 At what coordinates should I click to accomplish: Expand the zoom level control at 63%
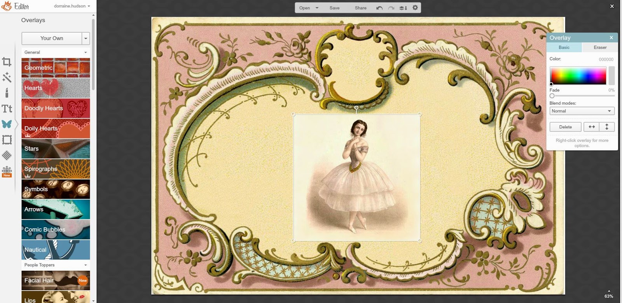609,294
